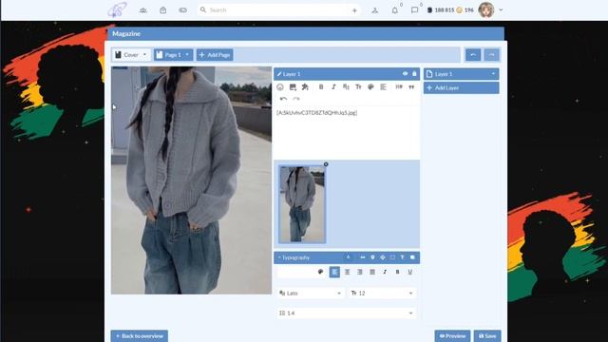This screenshot has height=342, width=608.
Task: Toggle Layer 1 visibility eye
Action: [406, 74]
